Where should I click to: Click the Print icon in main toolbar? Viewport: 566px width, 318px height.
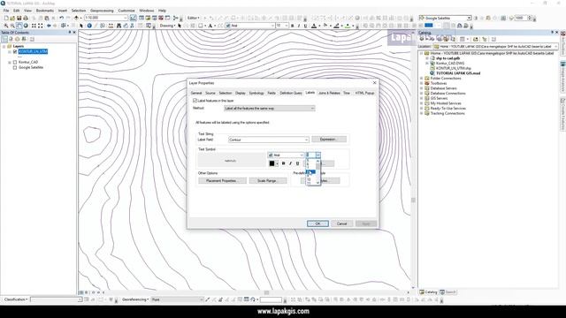(x=26, y=18)
